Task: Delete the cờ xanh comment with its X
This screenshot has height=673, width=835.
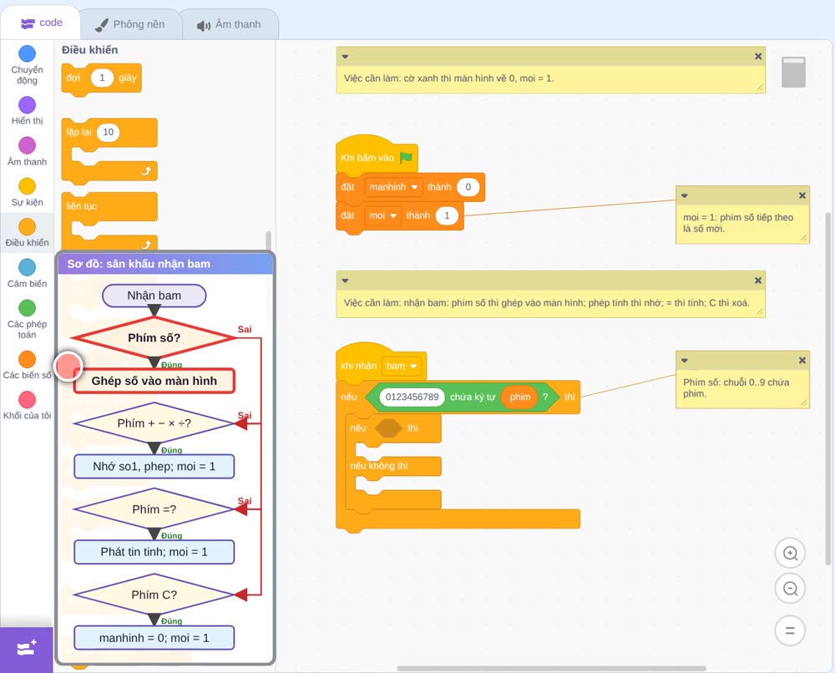Action: coord(758,57)
